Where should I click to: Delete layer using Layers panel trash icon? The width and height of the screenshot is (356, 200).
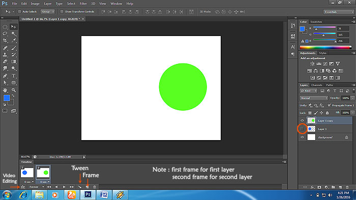click(x=347, y=187)
